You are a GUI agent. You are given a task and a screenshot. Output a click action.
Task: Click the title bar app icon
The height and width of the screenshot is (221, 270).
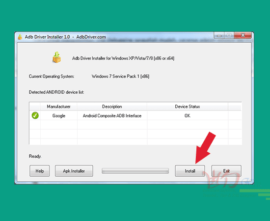click(20, 37)
